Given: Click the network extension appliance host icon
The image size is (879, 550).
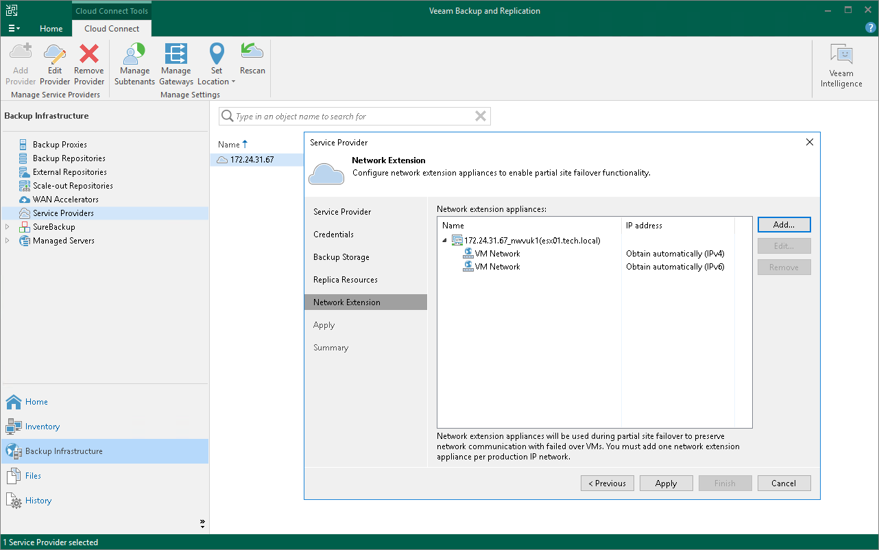Looking at the screenshot, I should 457,241.
